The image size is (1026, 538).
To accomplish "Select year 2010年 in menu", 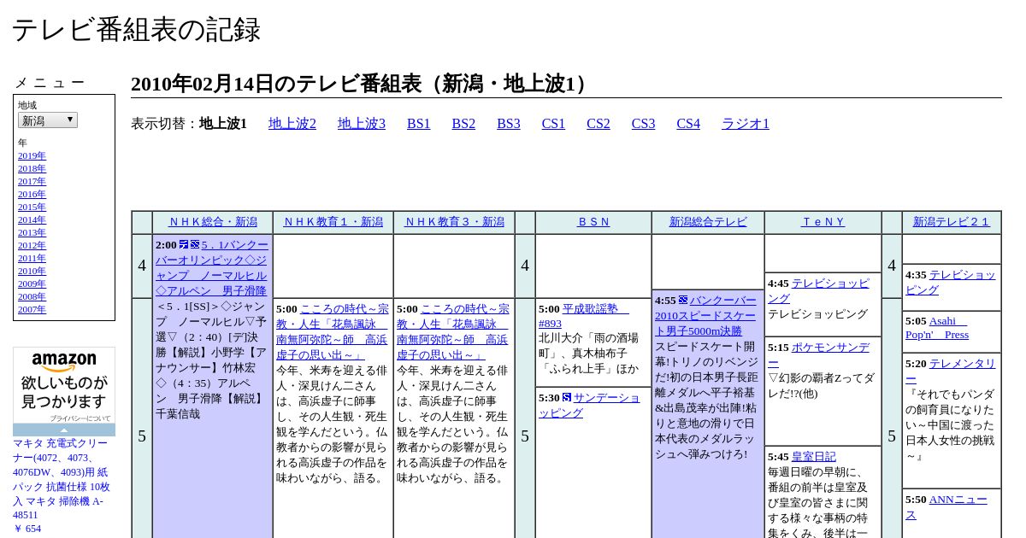I will point(32,271).
